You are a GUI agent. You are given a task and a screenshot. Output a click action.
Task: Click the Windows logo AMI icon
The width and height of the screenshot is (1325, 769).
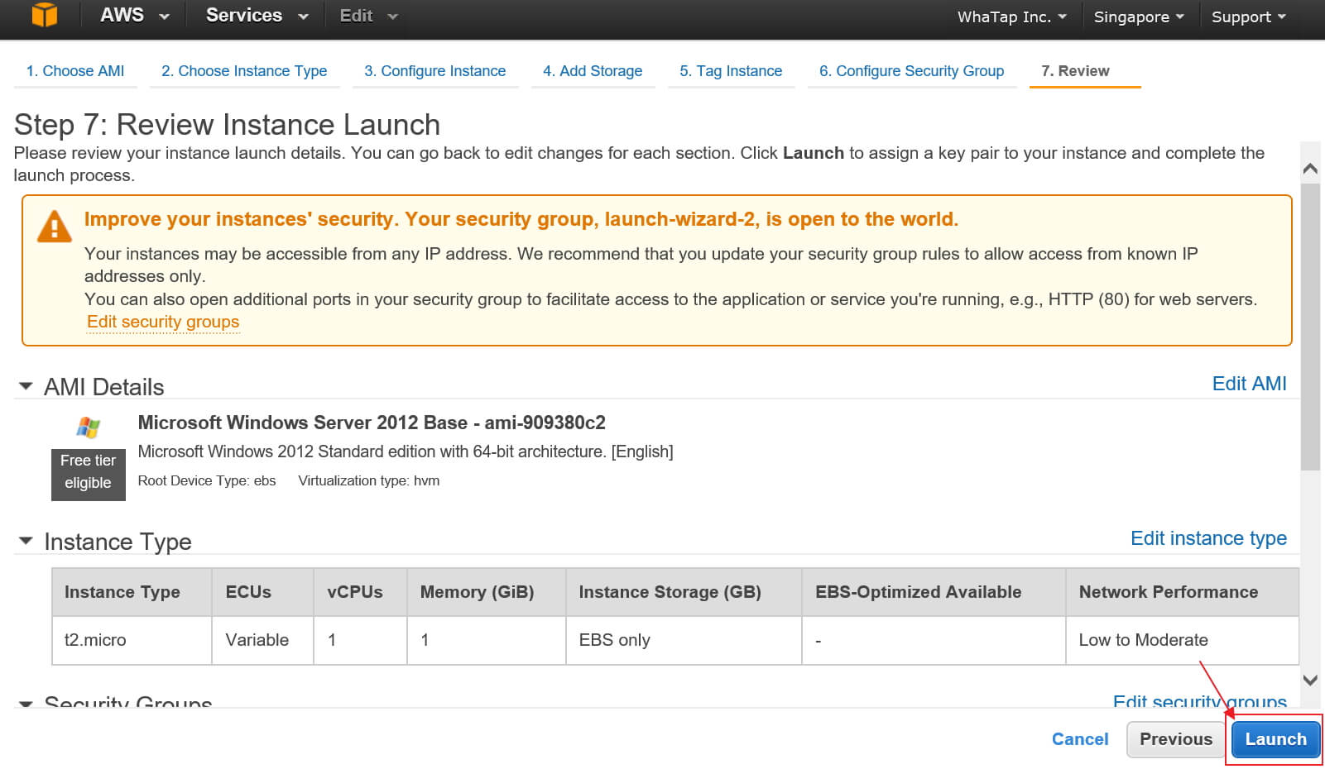coord(88,427)
